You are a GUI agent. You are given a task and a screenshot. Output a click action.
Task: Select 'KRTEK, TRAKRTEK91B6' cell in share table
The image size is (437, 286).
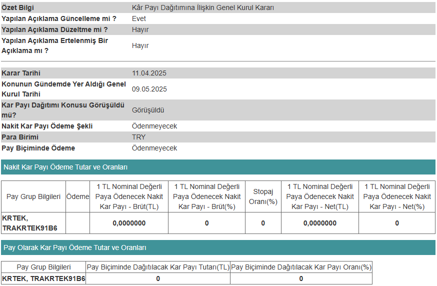click(43, 278)
